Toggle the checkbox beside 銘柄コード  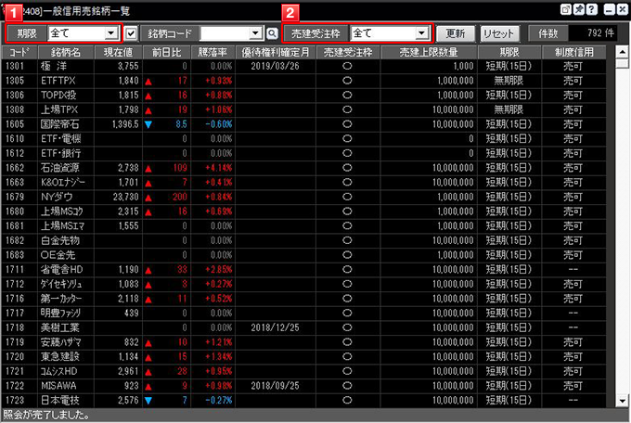(131, 33)
